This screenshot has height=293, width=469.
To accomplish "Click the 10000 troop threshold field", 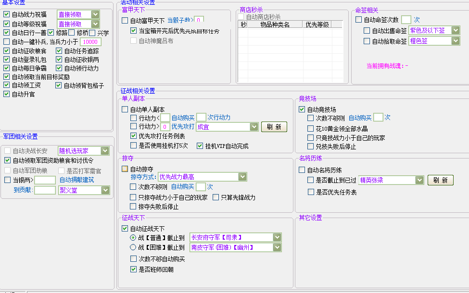I will (x=90, y=42).
